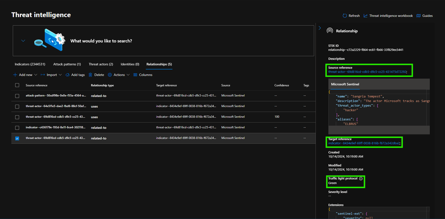Click the Created date 10/14/2024 value
The width and height of the screenshot is (445, 219).
tap(346, 156)
